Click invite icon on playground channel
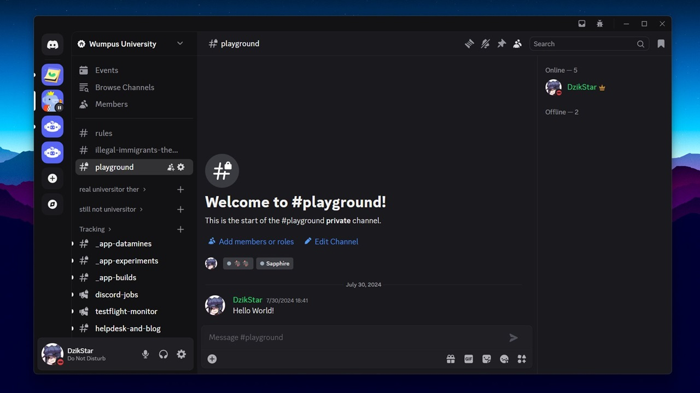Screen dimensions: 700x393 point(171,167)
